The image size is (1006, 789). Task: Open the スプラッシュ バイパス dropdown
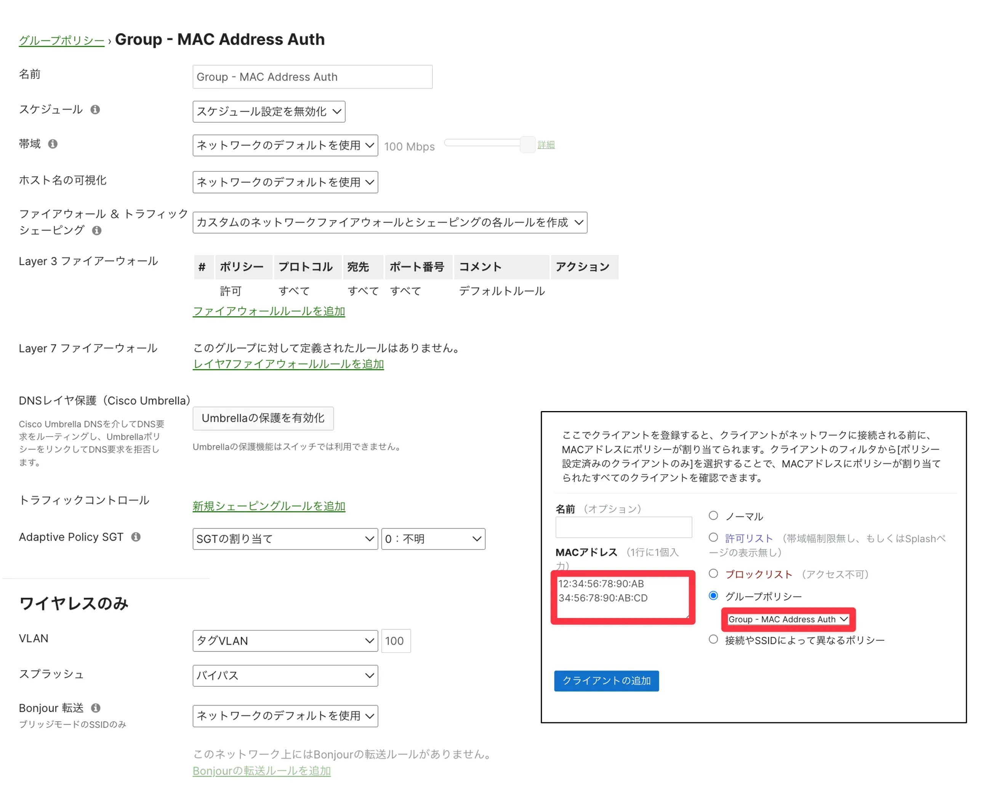tap(285, 675)
